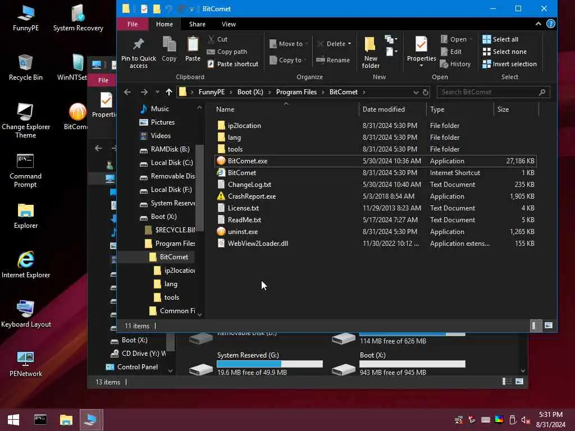
Task: Click the Search BitComet box
Action: (493, 92)
